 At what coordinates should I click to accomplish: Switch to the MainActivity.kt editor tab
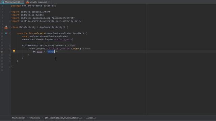coord(12,2)
